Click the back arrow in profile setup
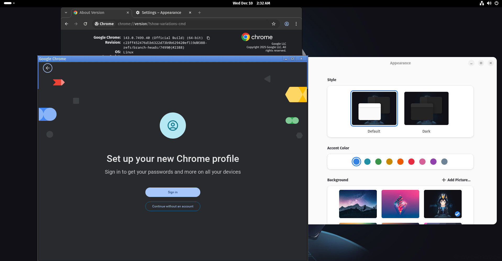This screenshot has width=502, height=261. coord(48,68)
